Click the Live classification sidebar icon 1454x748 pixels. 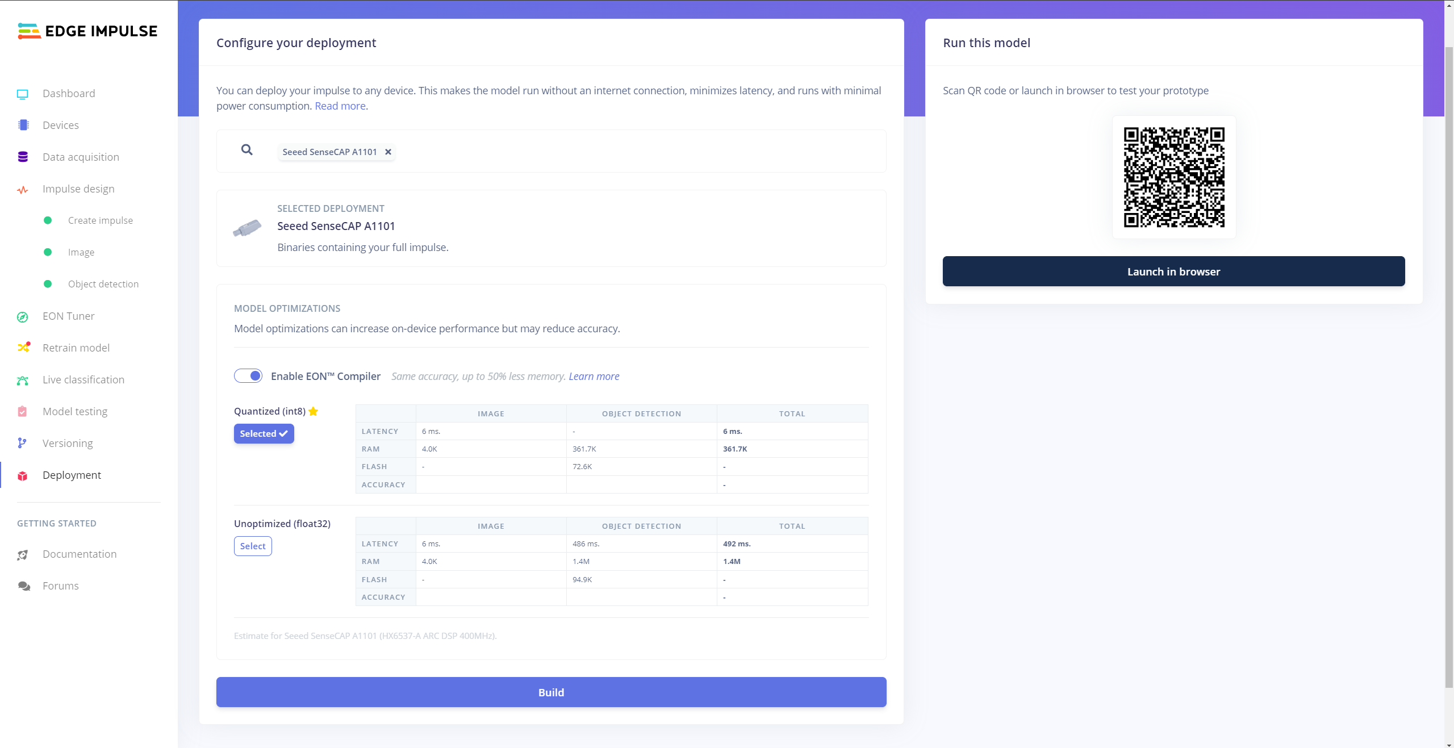[23, 380]
